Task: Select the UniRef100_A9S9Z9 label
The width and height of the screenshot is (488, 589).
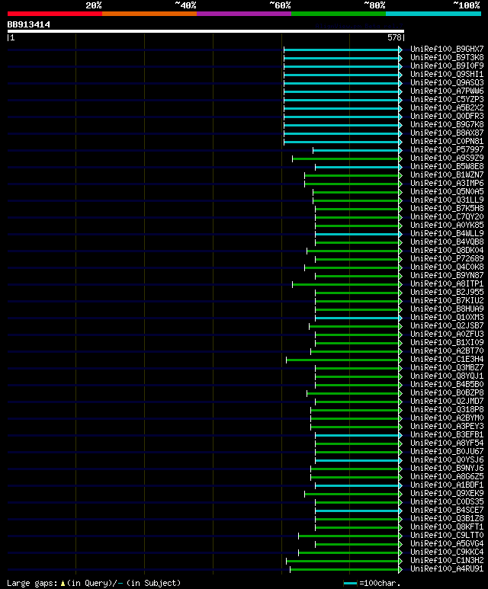Action: (x=447, y=158)
